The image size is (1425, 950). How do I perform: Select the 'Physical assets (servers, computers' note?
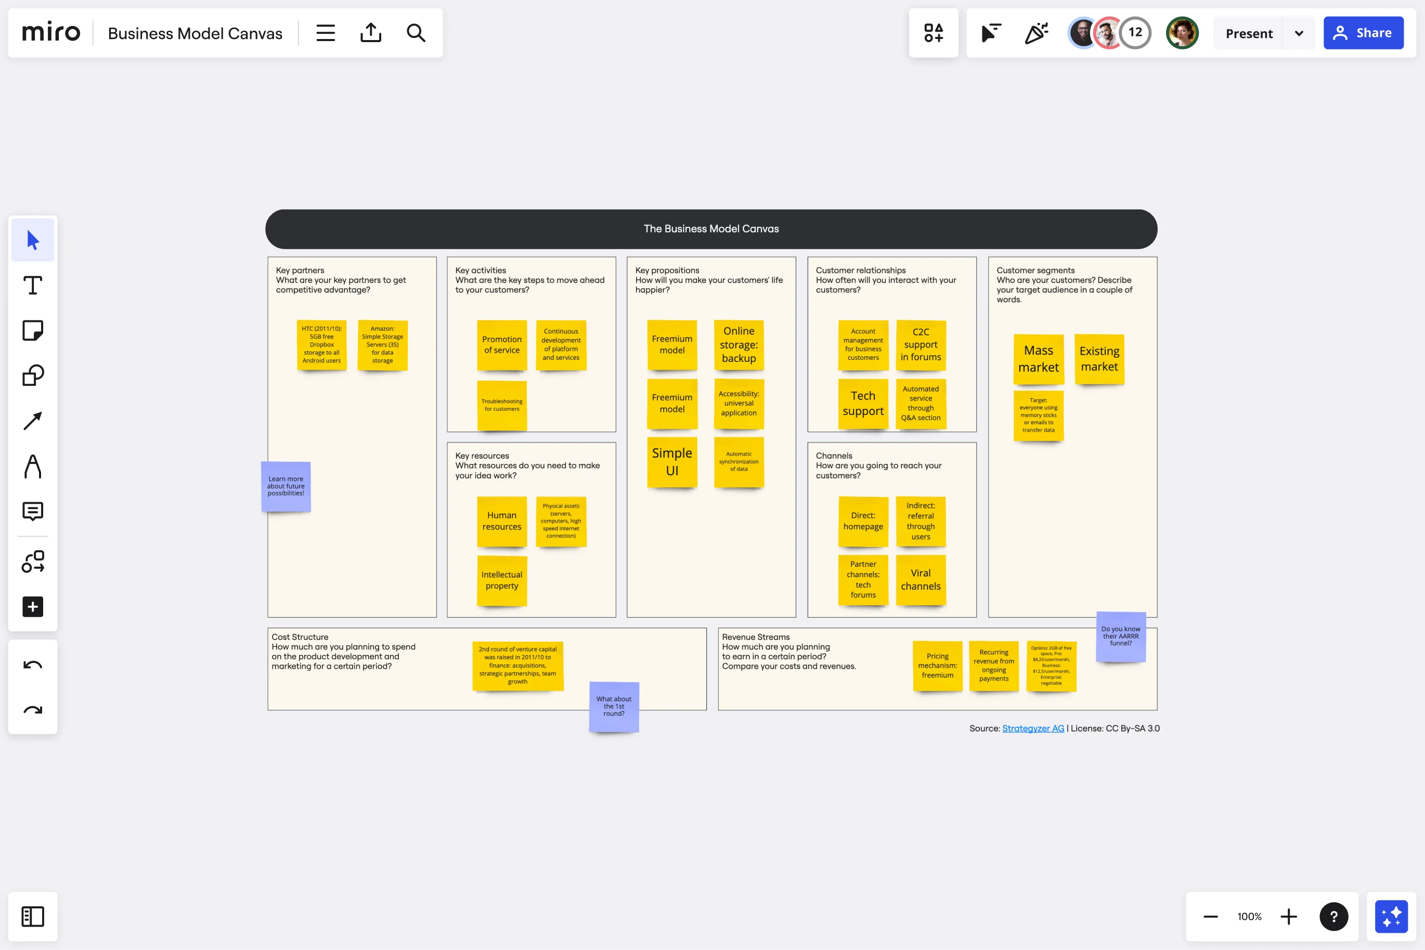pyautogui.click(x=561, y=521)
